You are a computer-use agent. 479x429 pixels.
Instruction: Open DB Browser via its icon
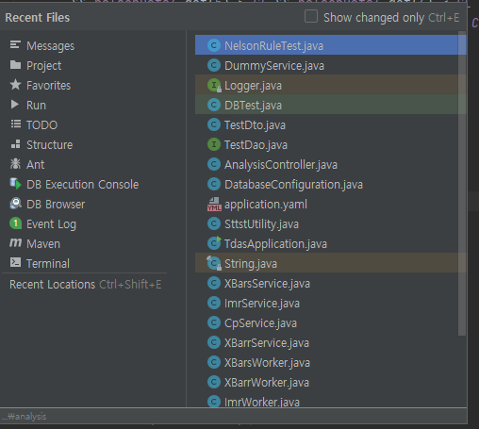[x=15, y=204]
